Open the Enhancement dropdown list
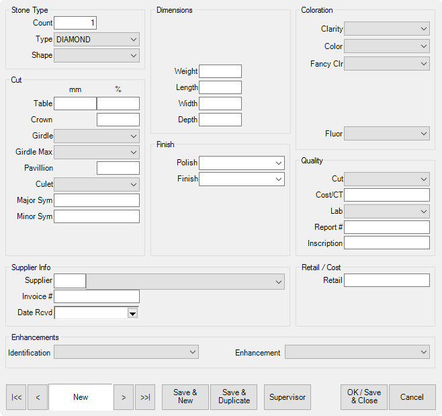442x416 pixels. point(423,352)
